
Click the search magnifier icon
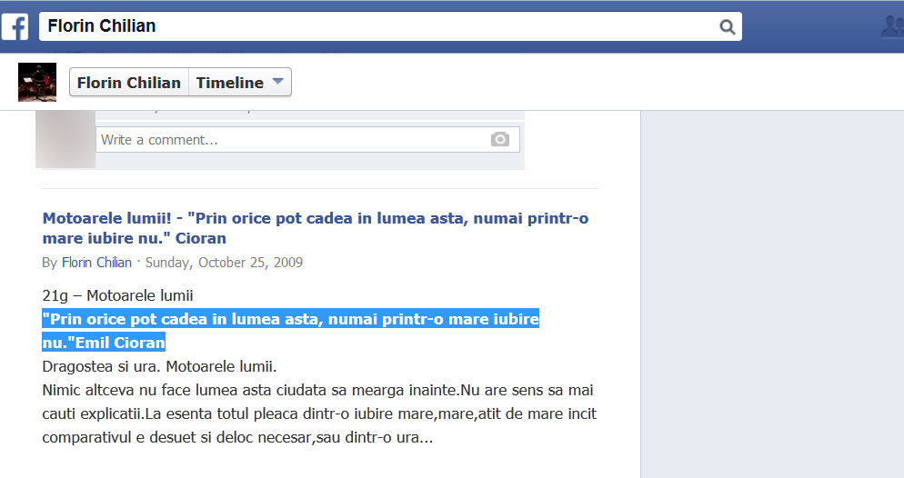point(727,26)
